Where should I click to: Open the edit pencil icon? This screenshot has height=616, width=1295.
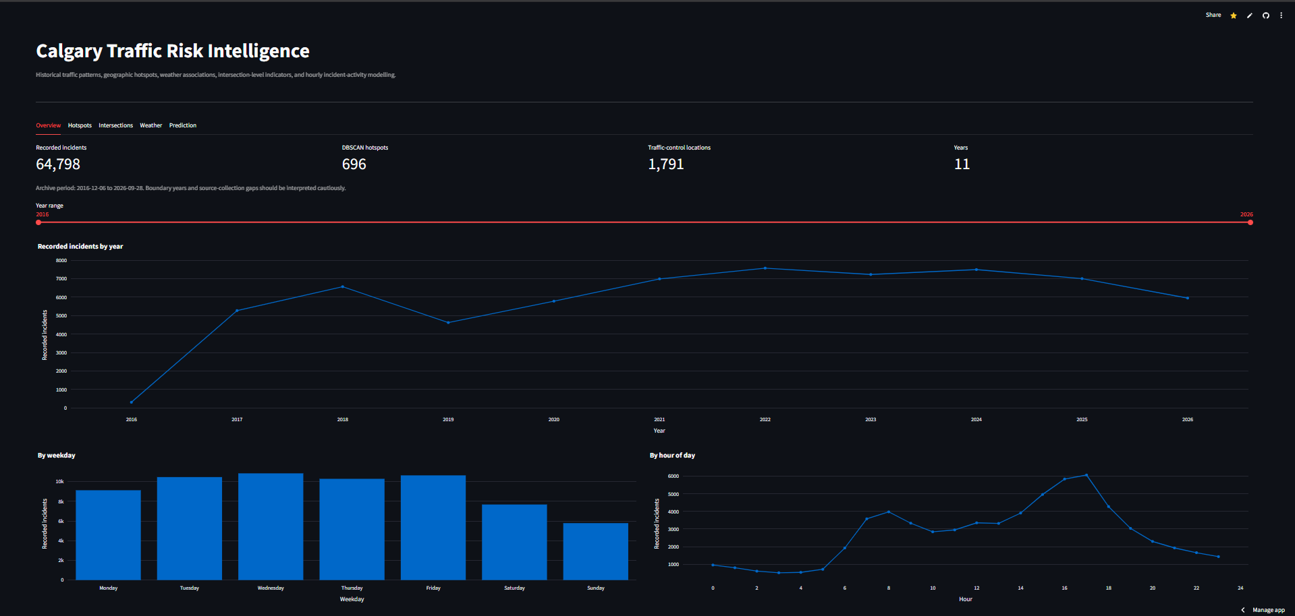pyautogui.click(x=1249, y=16)
